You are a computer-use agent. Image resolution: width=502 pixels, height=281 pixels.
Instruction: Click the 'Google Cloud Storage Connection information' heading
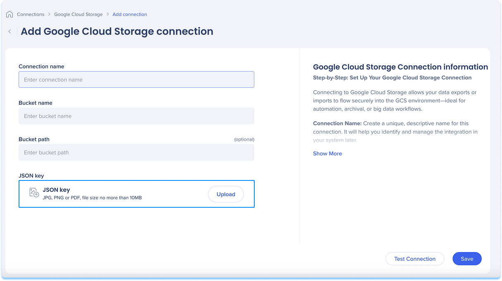tap(400, 67)
